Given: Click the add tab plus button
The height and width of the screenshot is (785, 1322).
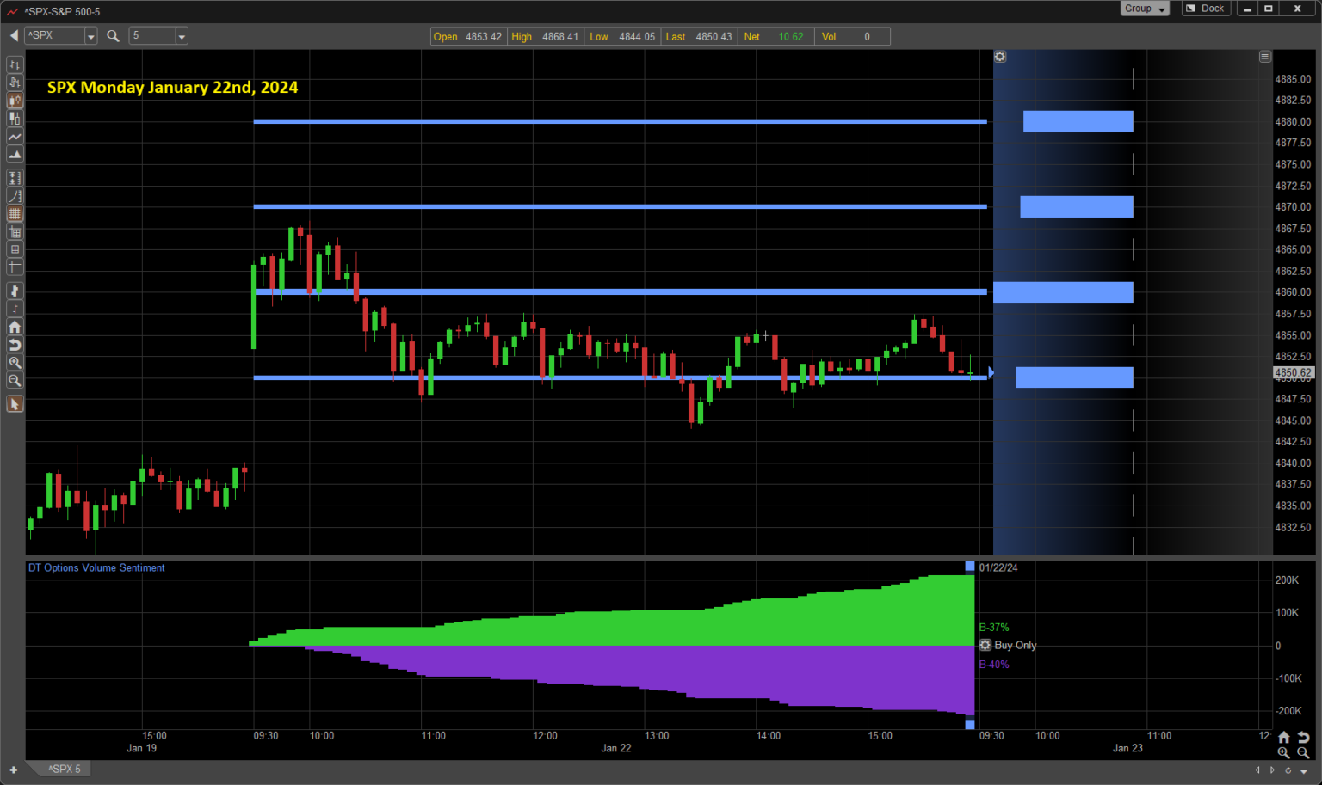Looking at the screenshot, I should click(13, 770).
